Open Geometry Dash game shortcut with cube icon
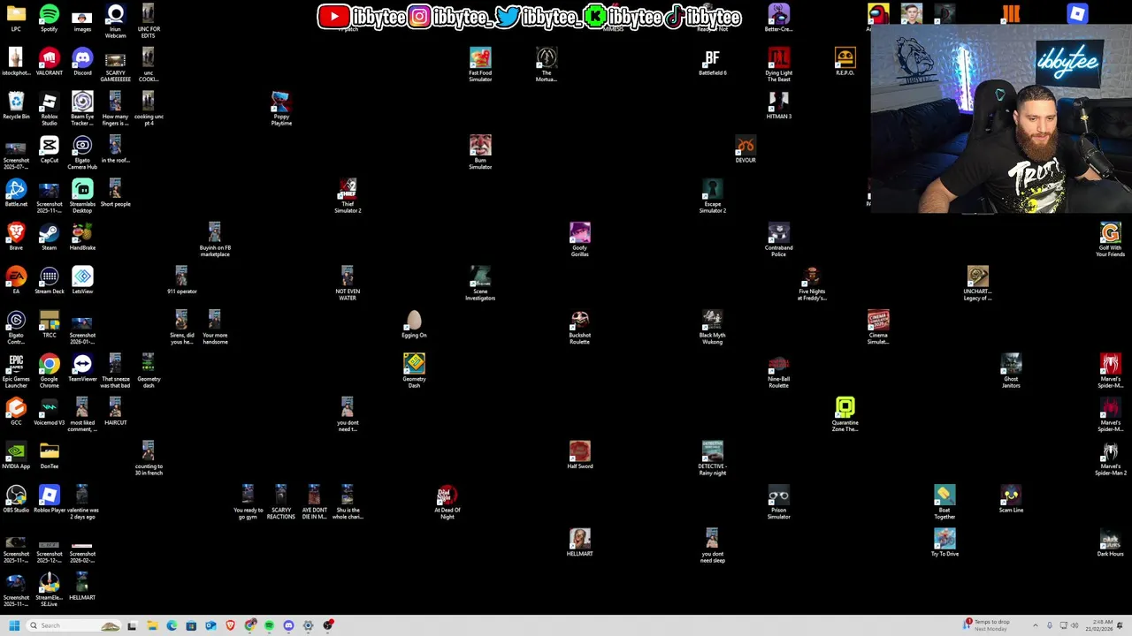This screenshot has height=636, width=1132. click(414, 370)
